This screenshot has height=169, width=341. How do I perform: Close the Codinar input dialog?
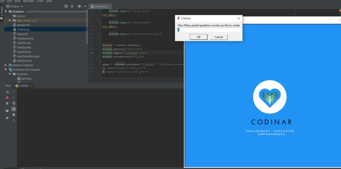coord(239,19)
